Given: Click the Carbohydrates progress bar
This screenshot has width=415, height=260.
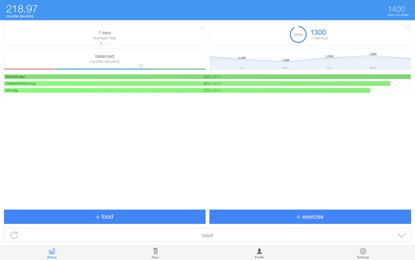Looking at the screenshot, I should pos(207,83).
